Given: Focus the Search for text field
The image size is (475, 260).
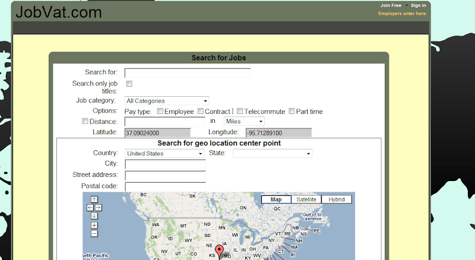Looking at the screenshot, I should click(x=188, y=73).
